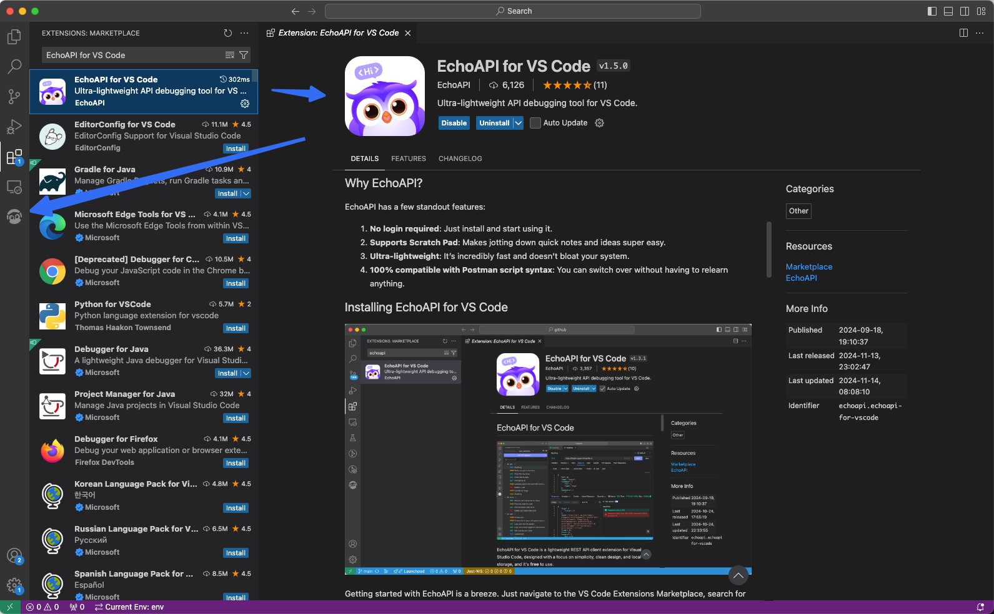
Task: Open the Manage gear in activity bar
Action: click(x=14, y=585)
